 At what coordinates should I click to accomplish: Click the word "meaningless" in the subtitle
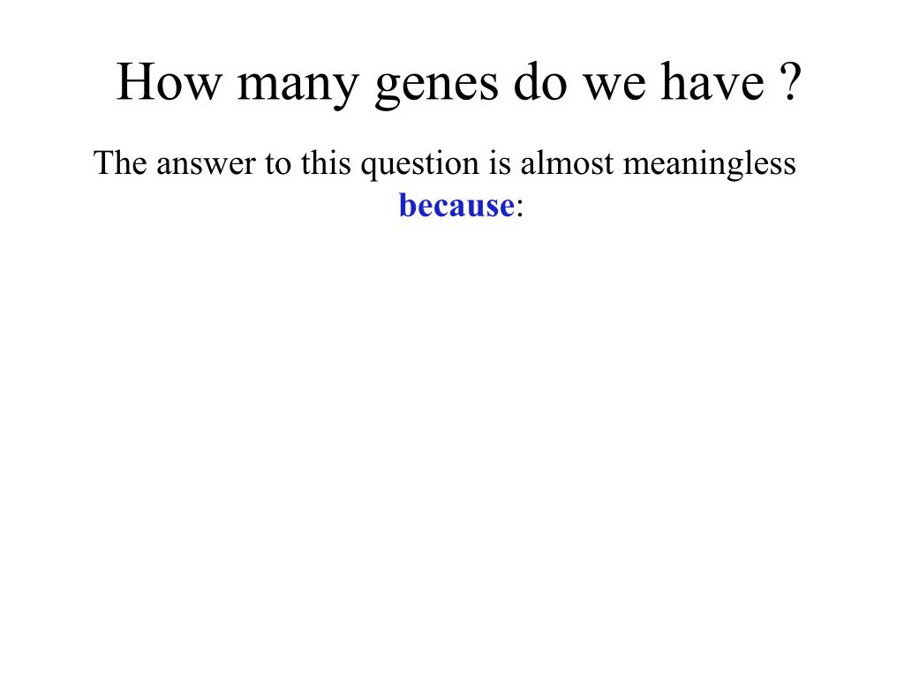(x=709, y=165)
